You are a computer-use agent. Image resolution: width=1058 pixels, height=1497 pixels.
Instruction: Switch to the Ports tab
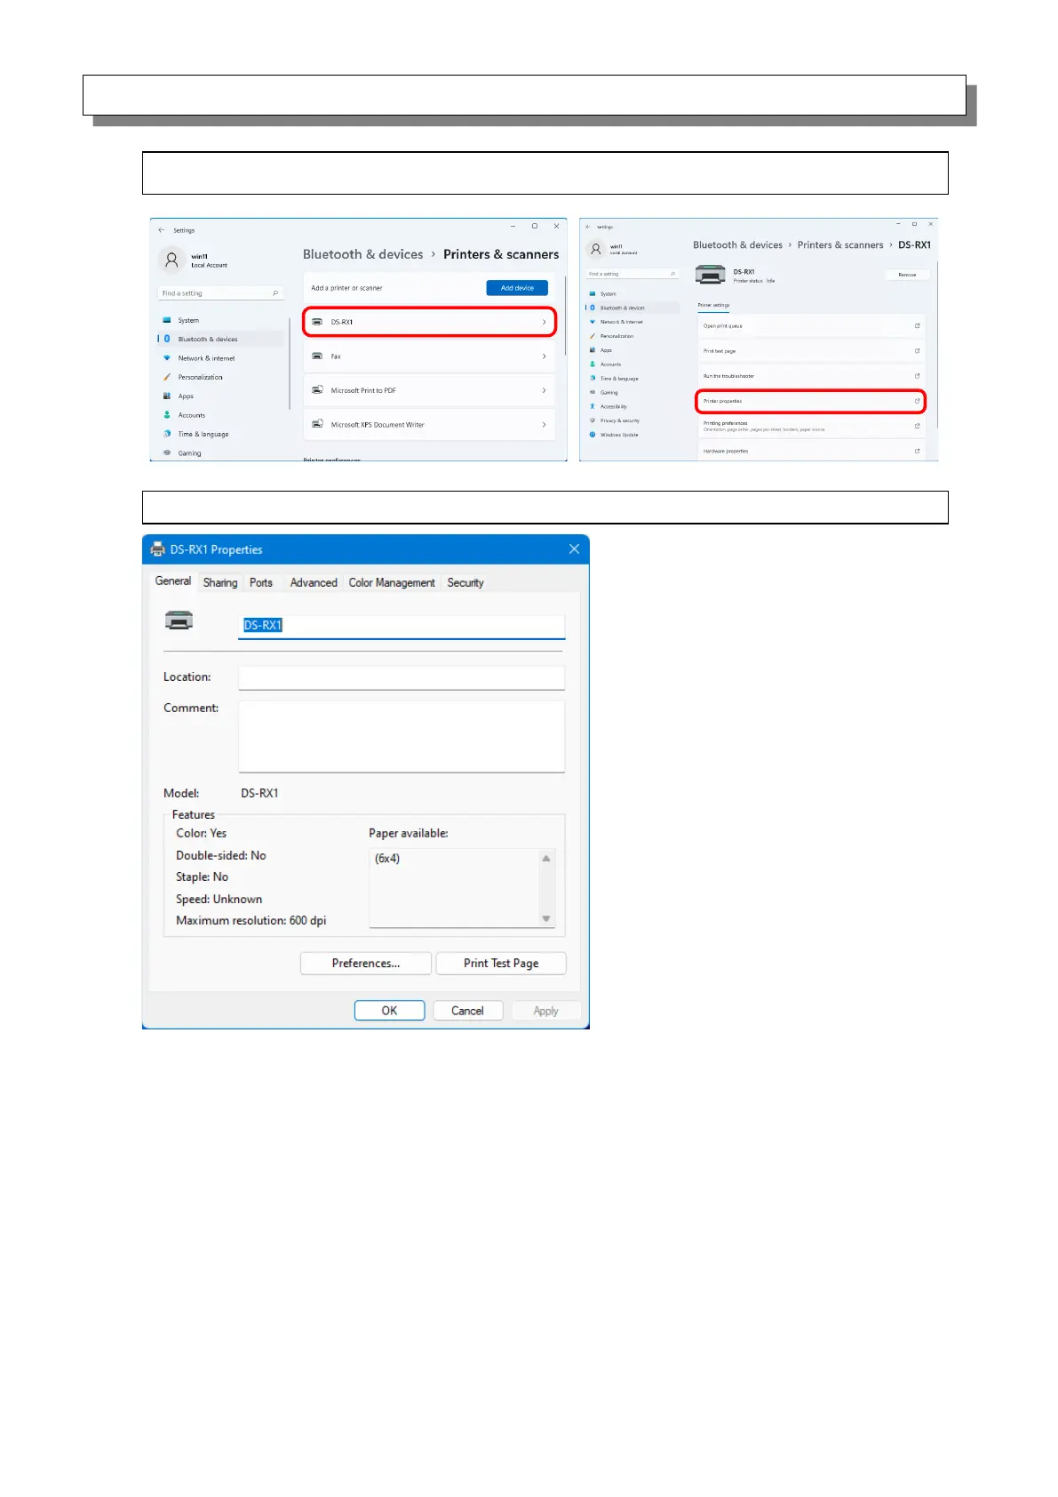pyautogui.click(x=261, y=583)
